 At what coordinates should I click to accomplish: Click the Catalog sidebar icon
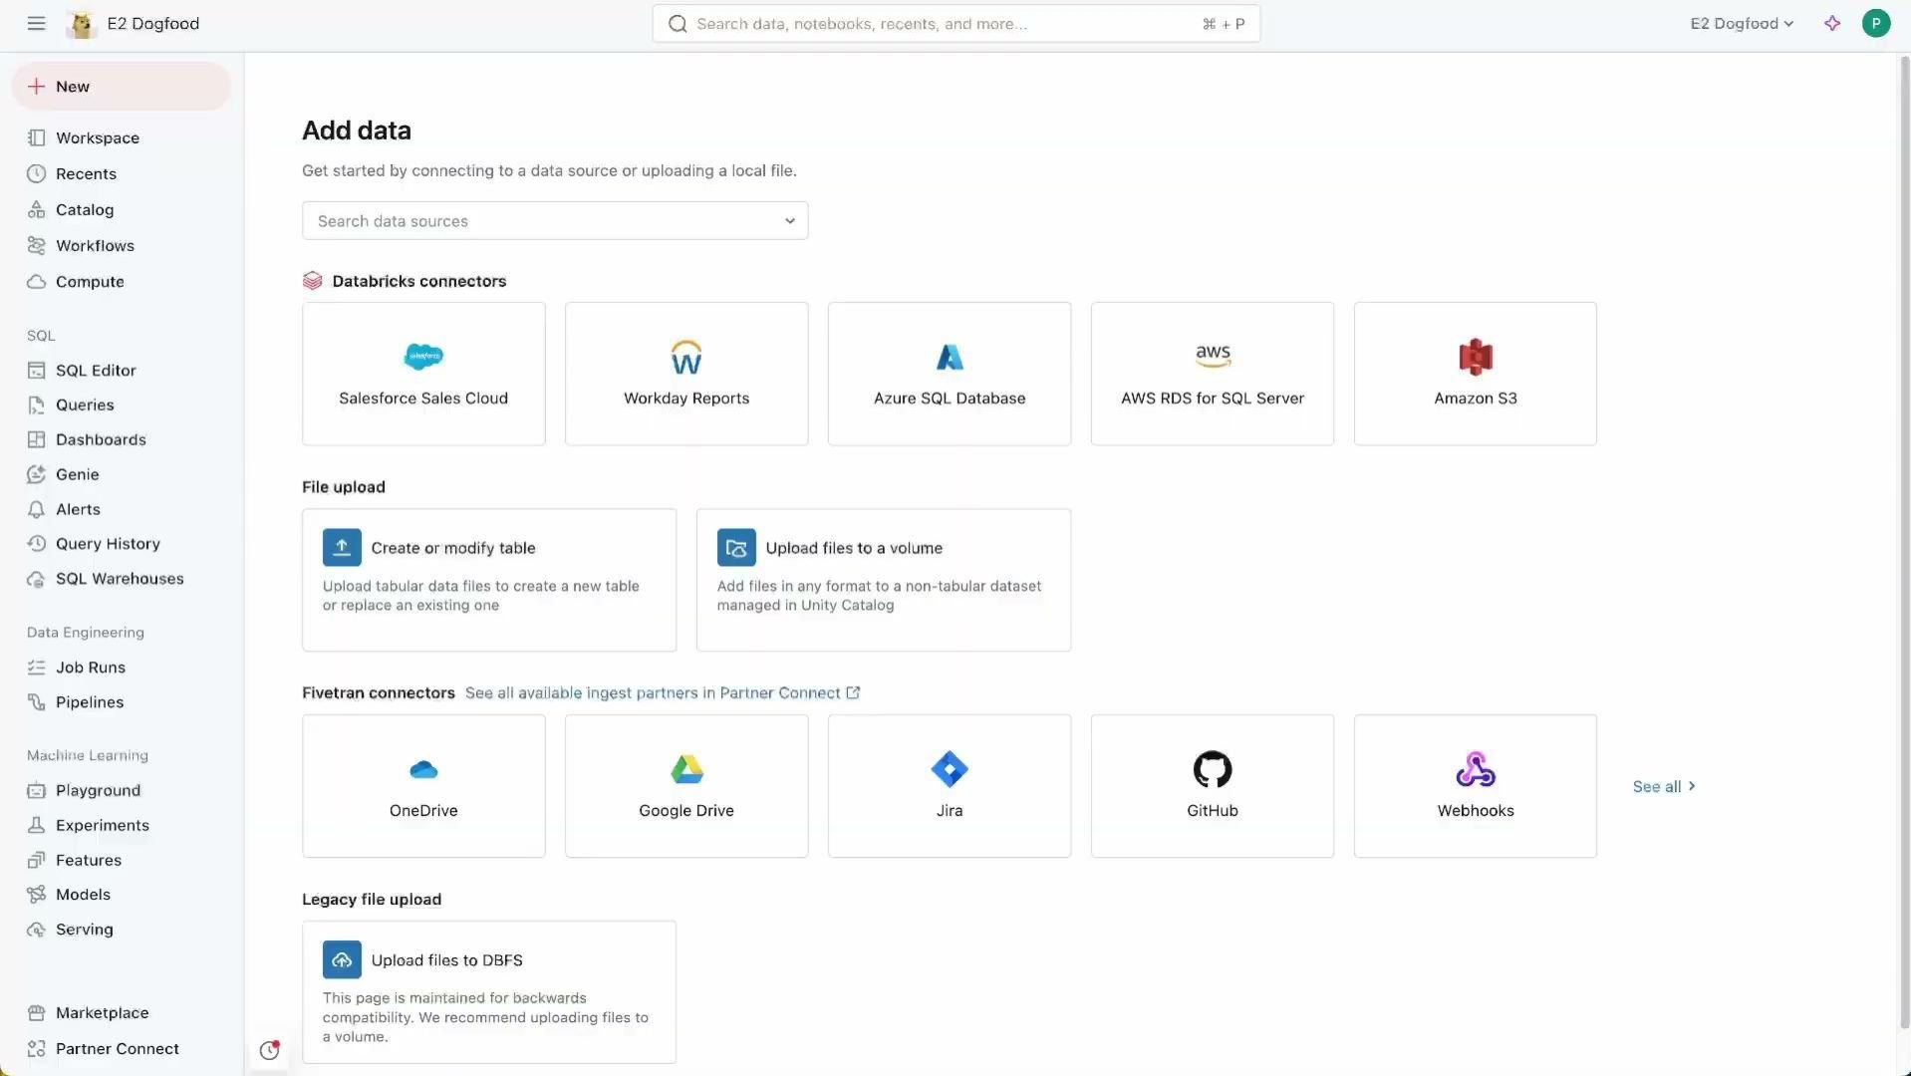[x=37, y=209]
